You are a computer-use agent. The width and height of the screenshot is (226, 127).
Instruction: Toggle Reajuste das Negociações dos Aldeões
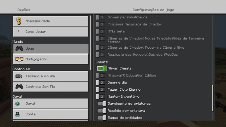point(100,55)
